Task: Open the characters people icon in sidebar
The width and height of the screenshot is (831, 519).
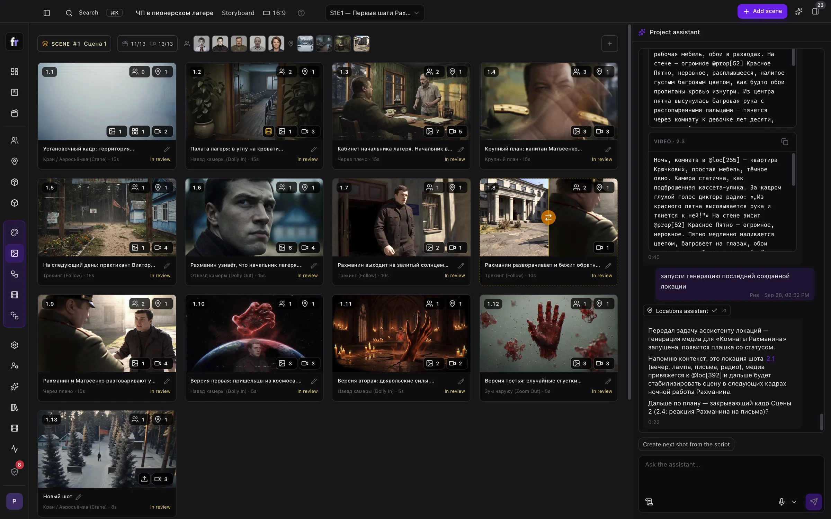Action: coord(15,141)
